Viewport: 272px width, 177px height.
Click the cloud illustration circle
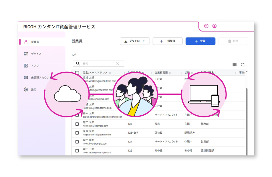tap(67, 94)
